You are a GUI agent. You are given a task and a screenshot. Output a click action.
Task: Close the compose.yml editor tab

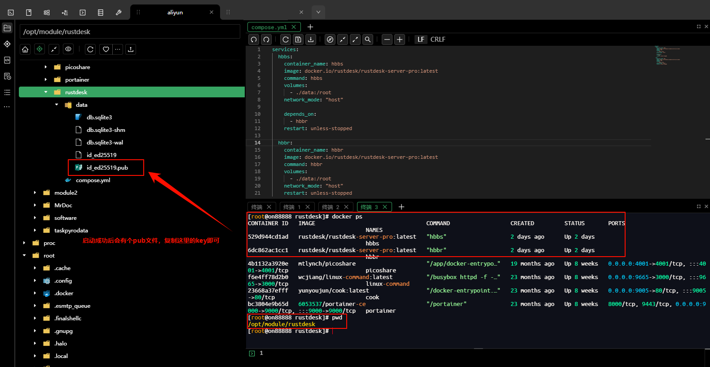pos(294,27)
